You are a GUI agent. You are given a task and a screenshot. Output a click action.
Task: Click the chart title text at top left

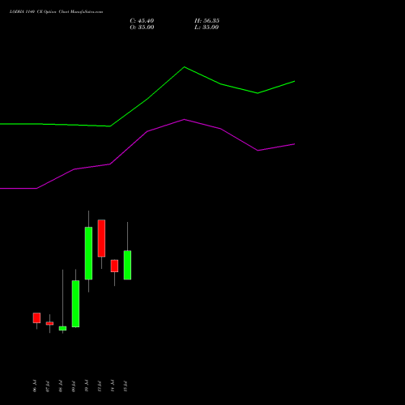coord(56,12)
